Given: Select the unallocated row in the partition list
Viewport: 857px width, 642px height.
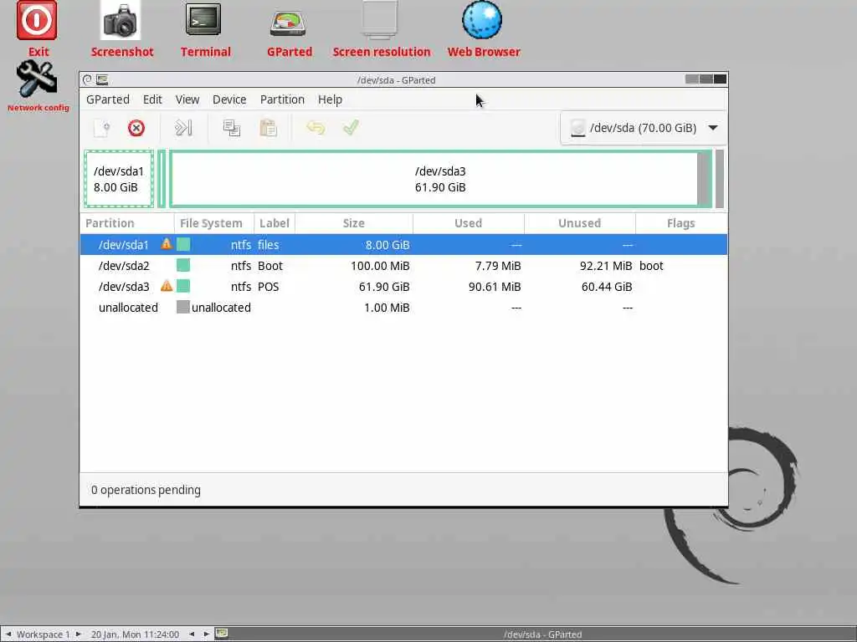Looking at the screenshot, I should click(403, 308).
